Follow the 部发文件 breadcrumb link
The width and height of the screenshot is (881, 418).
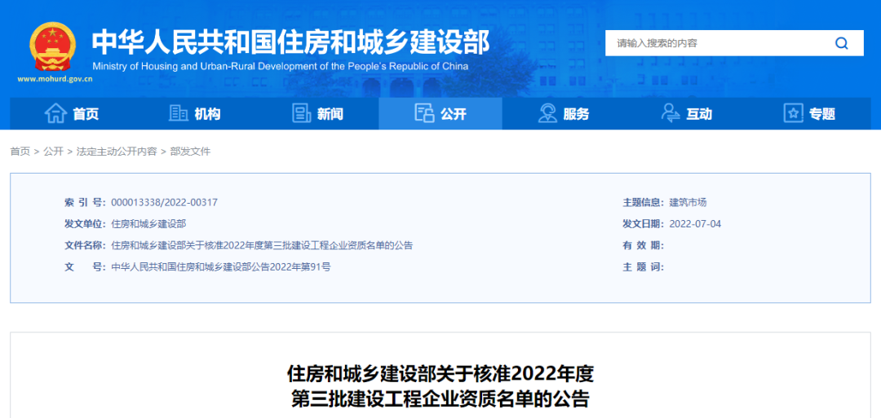click(x=190, y=152)
